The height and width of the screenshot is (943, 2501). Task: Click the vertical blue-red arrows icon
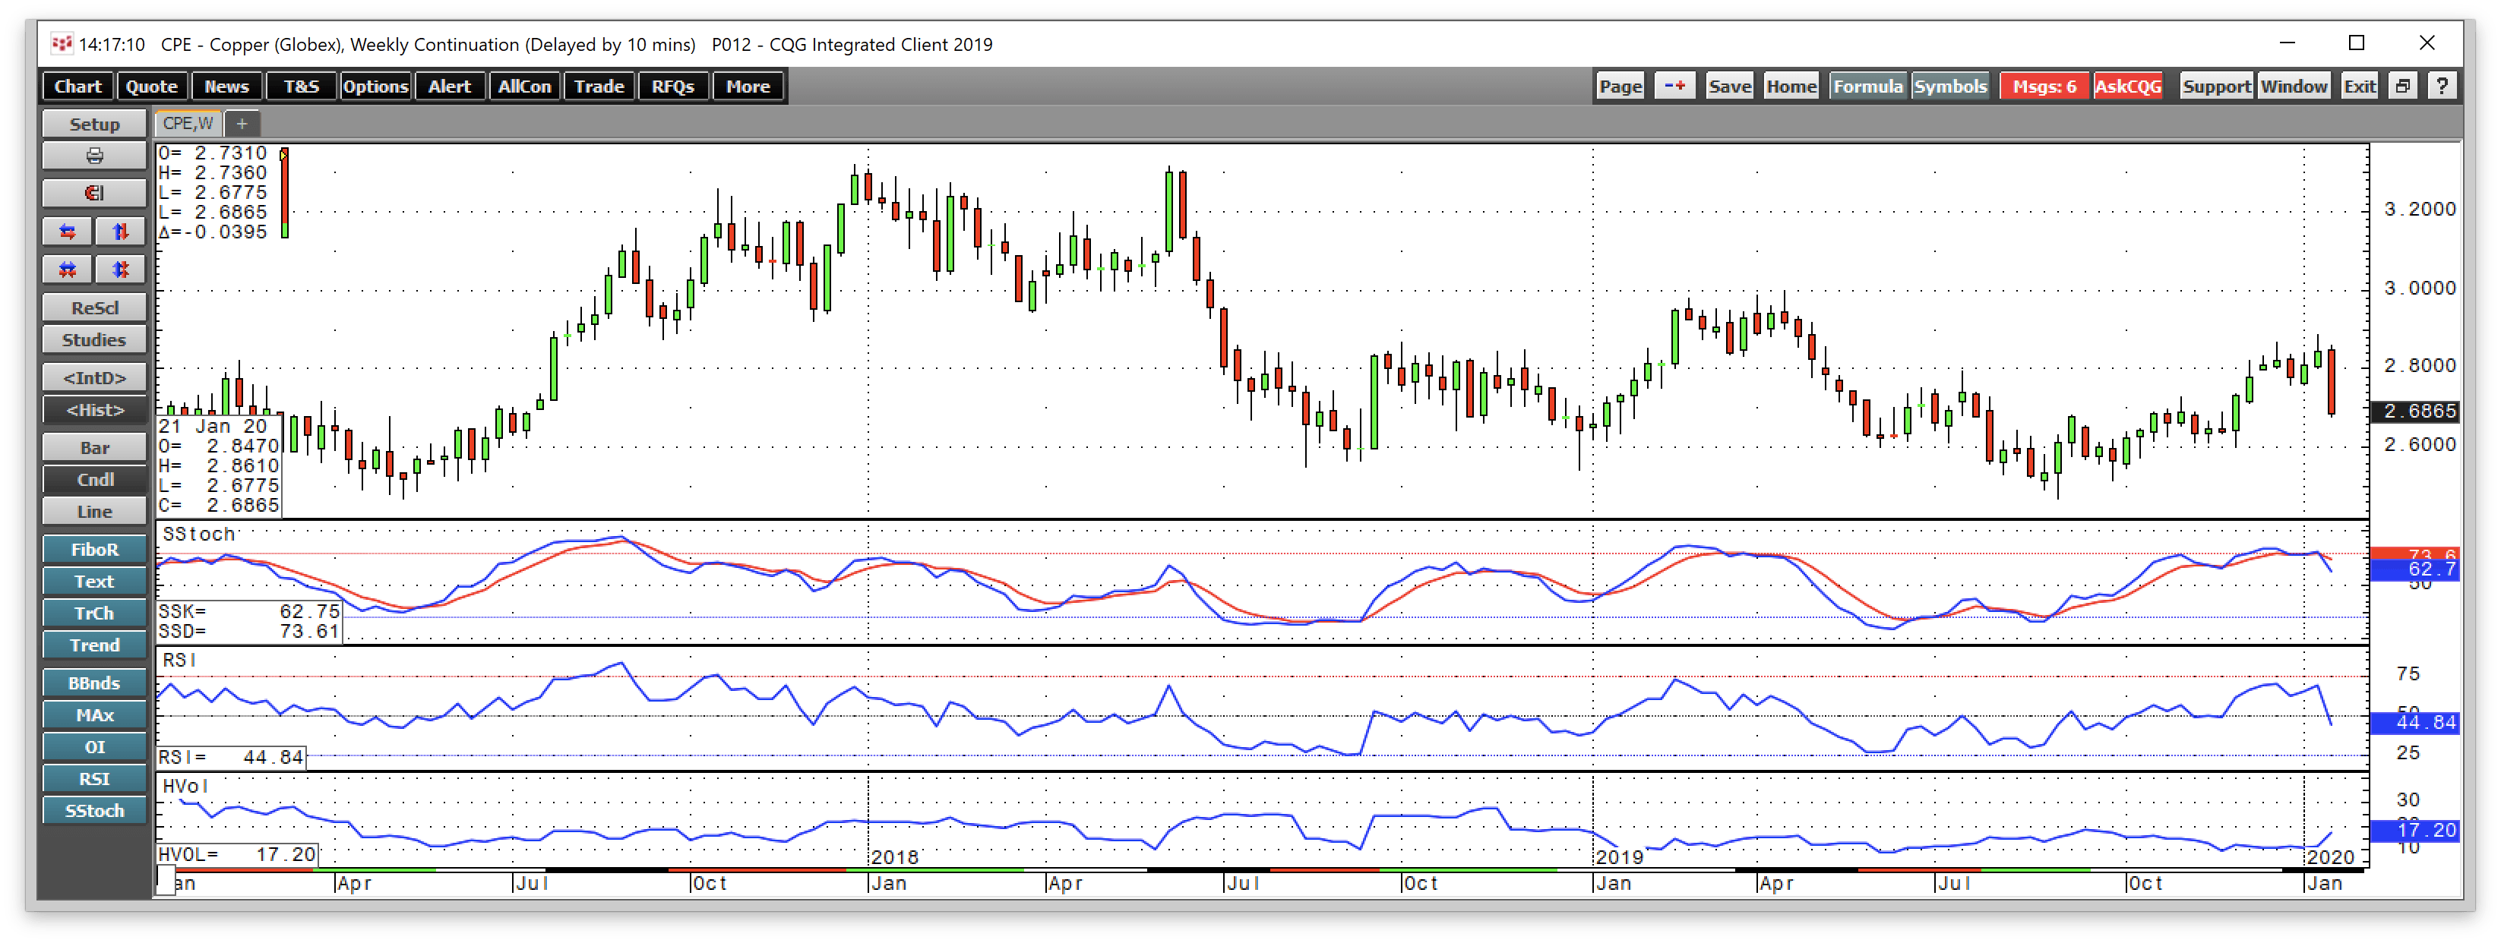120,231
